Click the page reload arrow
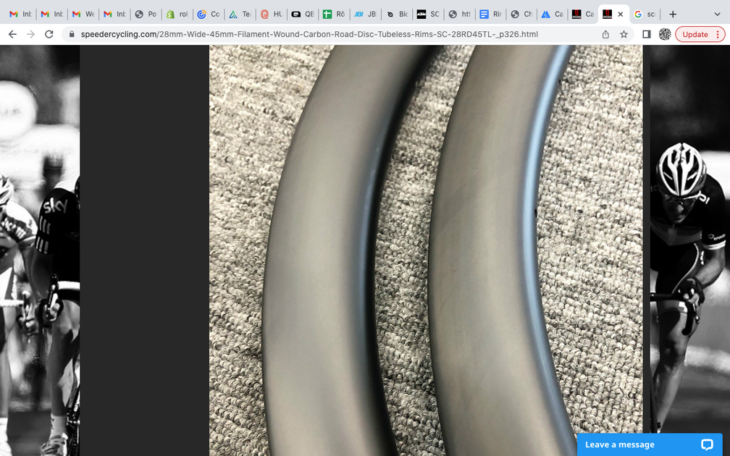The height and width of the screenshot is (456, 730). pos(49,34)
